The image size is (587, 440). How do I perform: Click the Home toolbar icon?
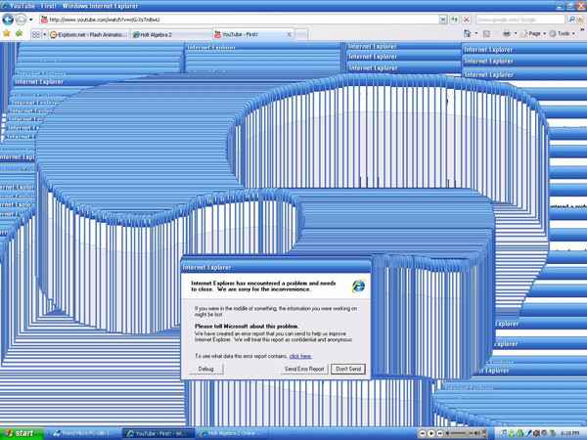coord(467,33)
